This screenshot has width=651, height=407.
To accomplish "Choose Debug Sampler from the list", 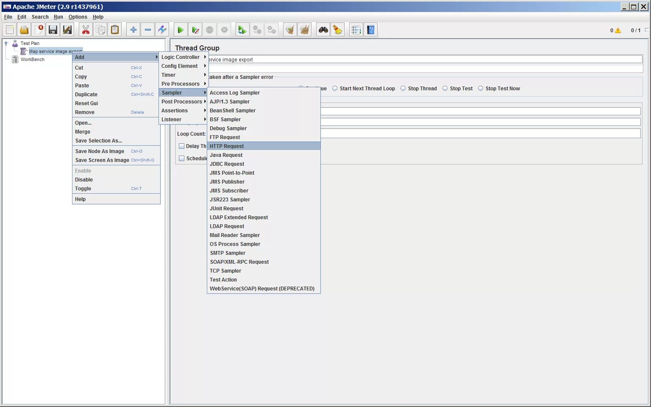I will [x=264, y=128].
